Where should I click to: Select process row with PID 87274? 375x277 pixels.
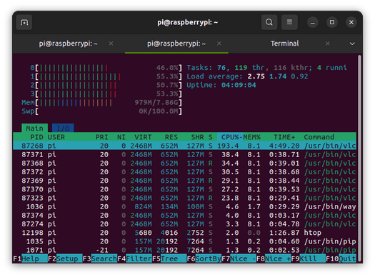click(184, 224)
